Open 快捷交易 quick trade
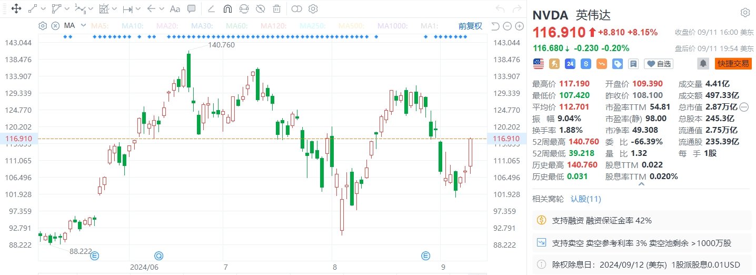This screenshot has height=275, width=756. (x=733, y=64)
